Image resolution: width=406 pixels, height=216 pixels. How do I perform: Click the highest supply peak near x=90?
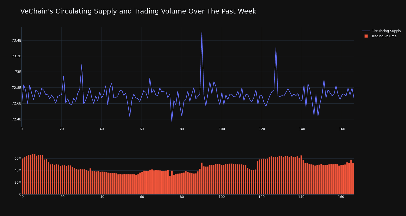pos(202,32)
